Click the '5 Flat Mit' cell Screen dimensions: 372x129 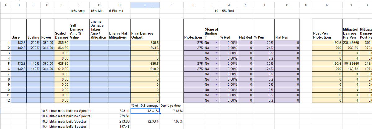tap(119, 10)
